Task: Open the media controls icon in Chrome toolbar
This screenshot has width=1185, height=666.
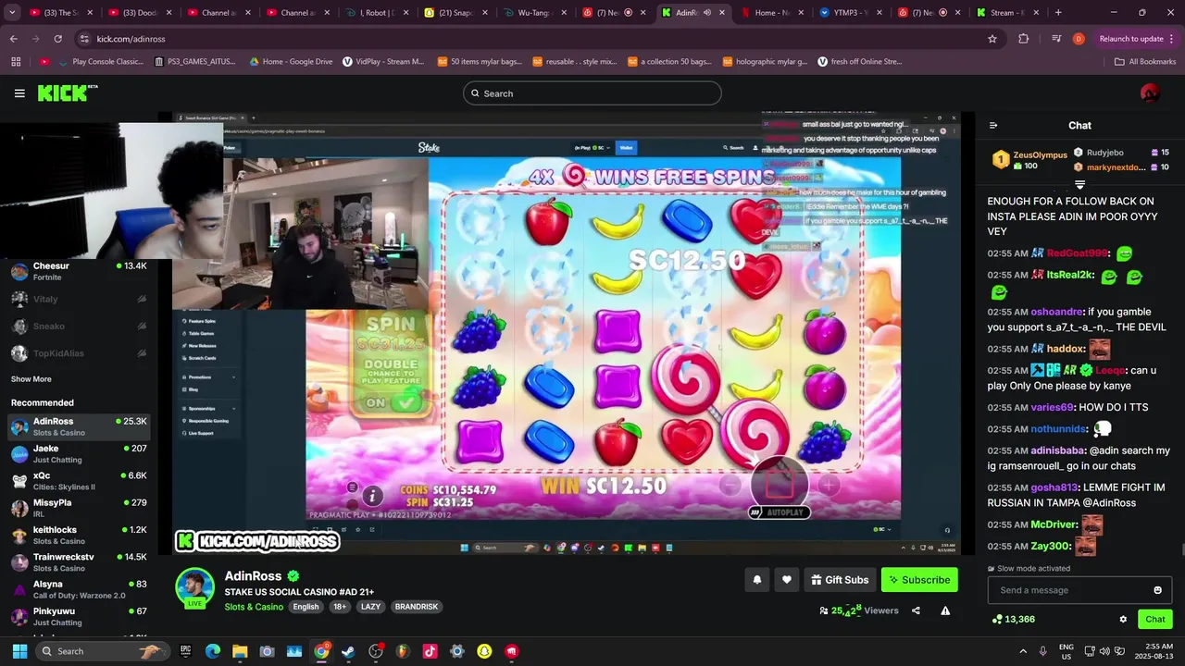Action: click(1056, 39)
